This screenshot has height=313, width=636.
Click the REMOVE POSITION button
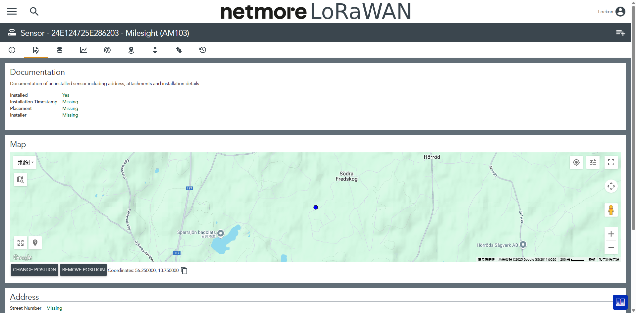tap(83, 270)
